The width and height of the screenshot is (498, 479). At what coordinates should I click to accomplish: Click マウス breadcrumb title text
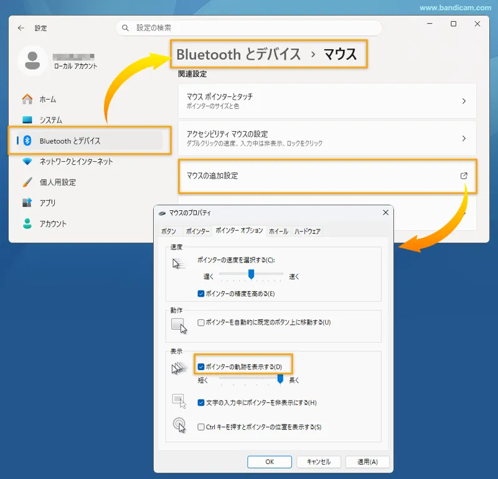tap(340, 54)
